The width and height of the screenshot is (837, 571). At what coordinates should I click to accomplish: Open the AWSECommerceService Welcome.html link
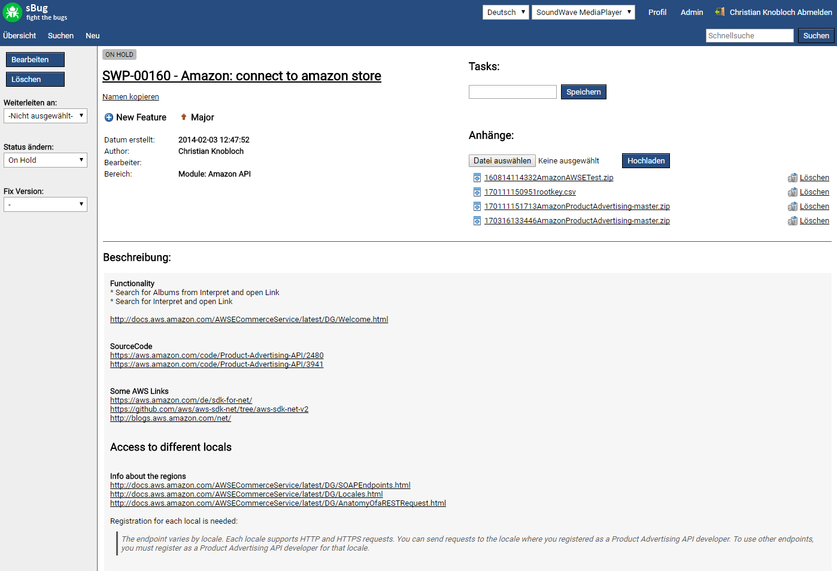click(x=249, y=320)
